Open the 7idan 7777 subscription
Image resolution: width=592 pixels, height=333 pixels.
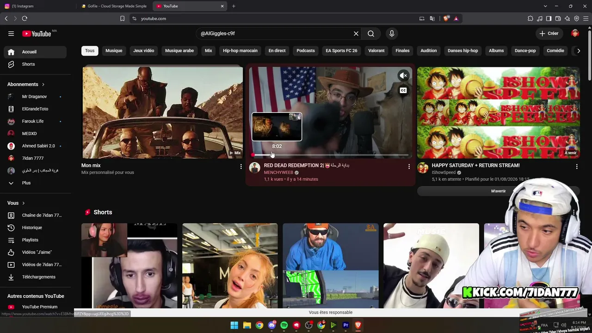point(35,158)
